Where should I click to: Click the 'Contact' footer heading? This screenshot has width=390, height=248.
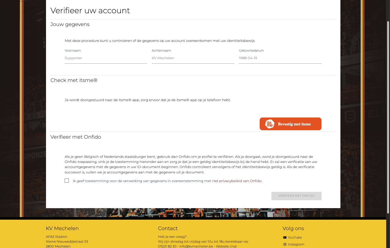(x=168, y=228)
